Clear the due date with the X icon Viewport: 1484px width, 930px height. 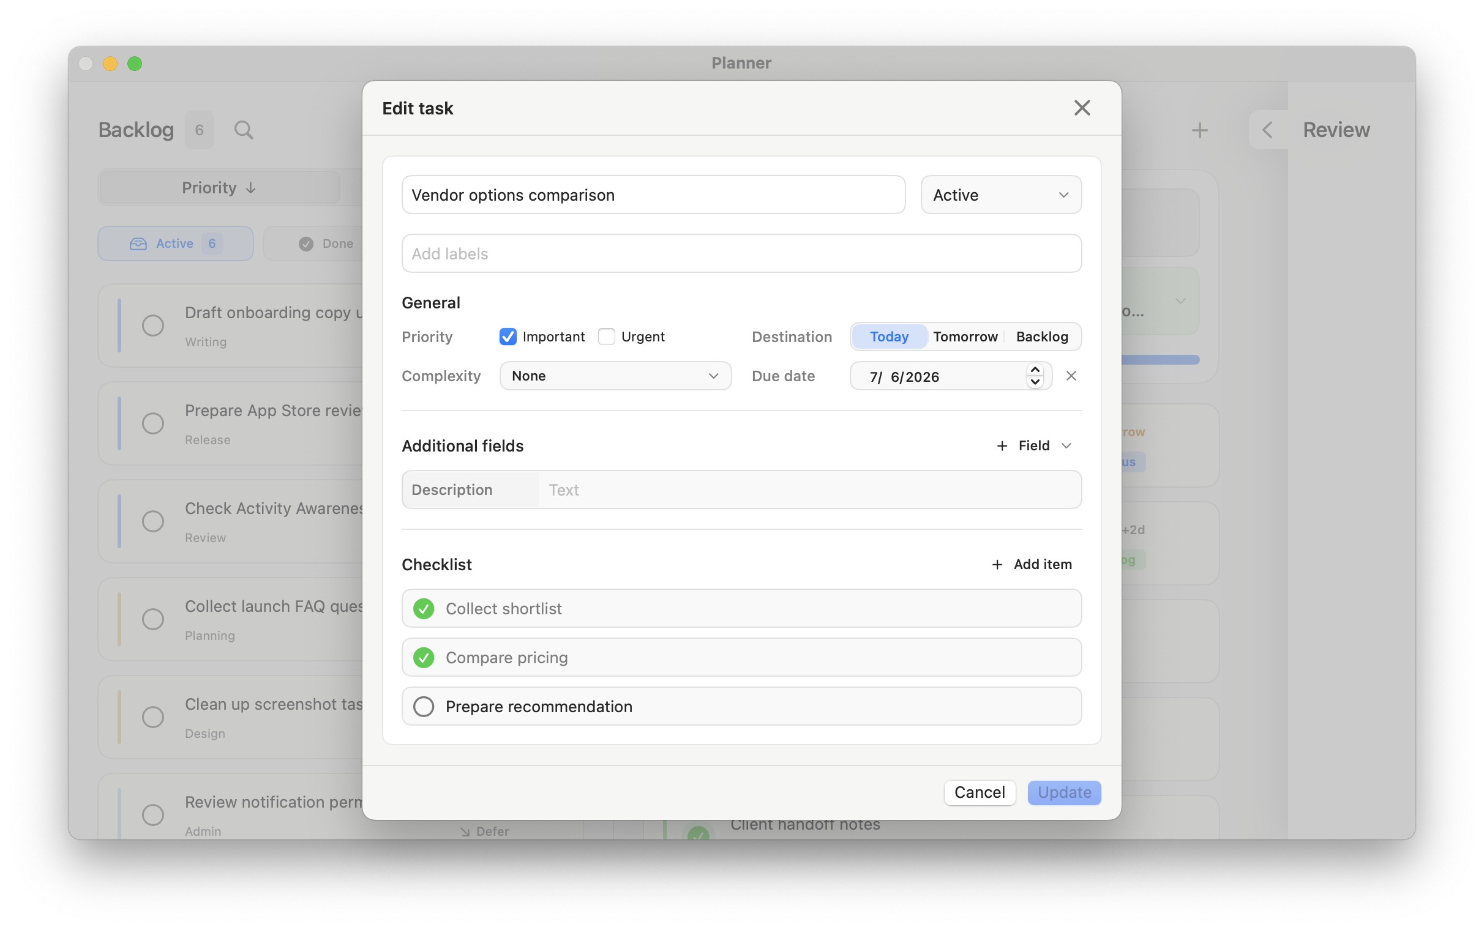1071,376
